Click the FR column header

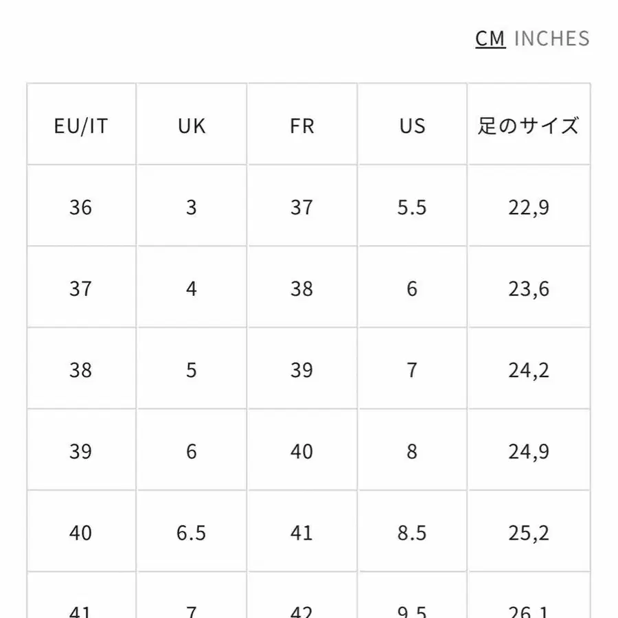click(x=302, y=126)
